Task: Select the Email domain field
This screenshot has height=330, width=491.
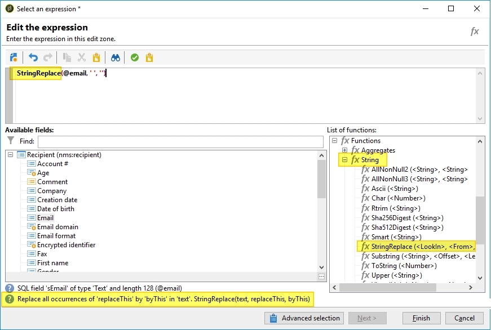Action: 57,227
